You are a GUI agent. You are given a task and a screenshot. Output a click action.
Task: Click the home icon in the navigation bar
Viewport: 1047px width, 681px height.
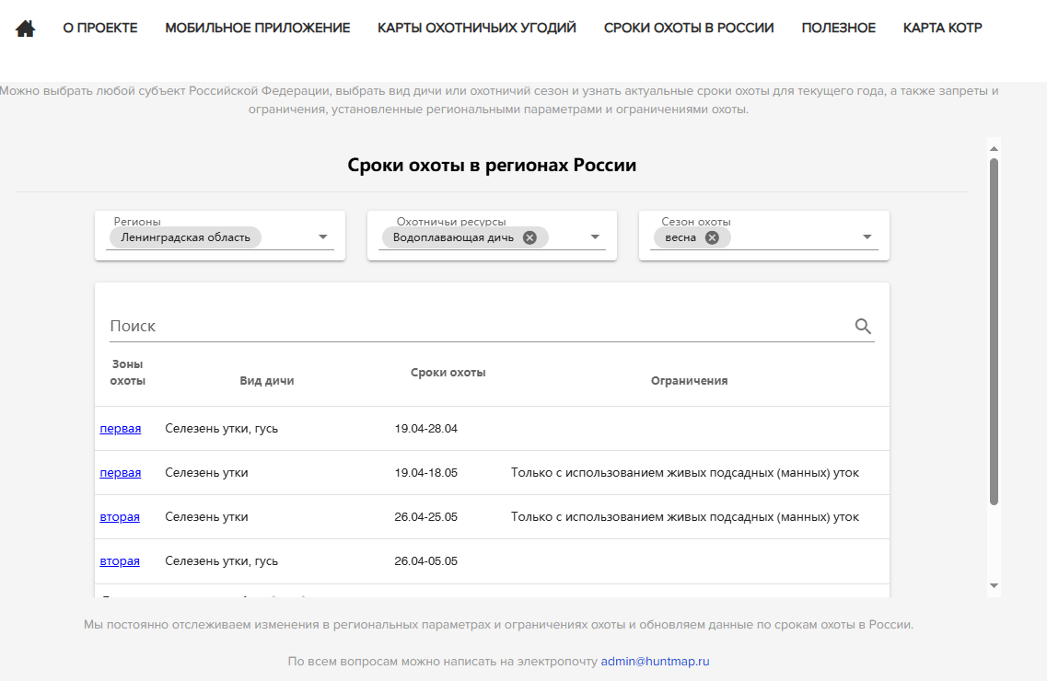pos(24,27)
